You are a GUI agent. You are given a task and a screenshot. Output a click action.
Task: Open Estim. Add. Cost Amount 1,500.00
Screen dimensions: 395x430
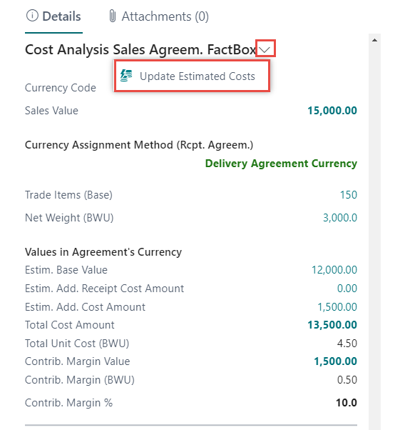(337, 307)
